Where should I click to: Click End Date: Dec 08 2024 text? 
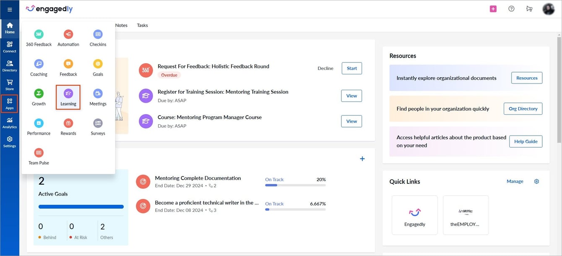pyautogui.click(x=179, y=210)
